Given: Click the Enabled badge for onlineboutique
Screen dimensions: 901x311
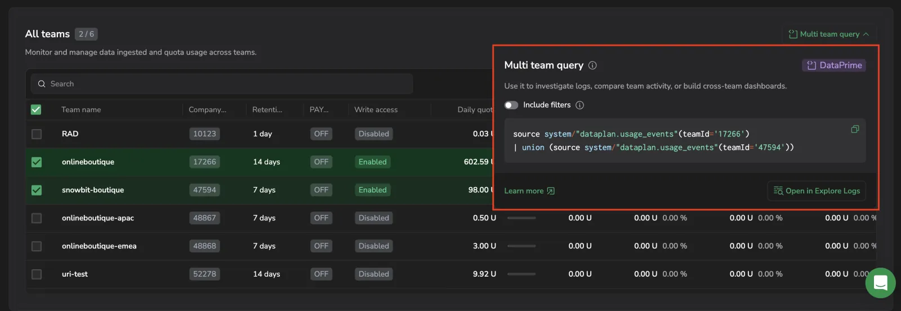Looking at the screenshot, I should [x=373, y=162].
